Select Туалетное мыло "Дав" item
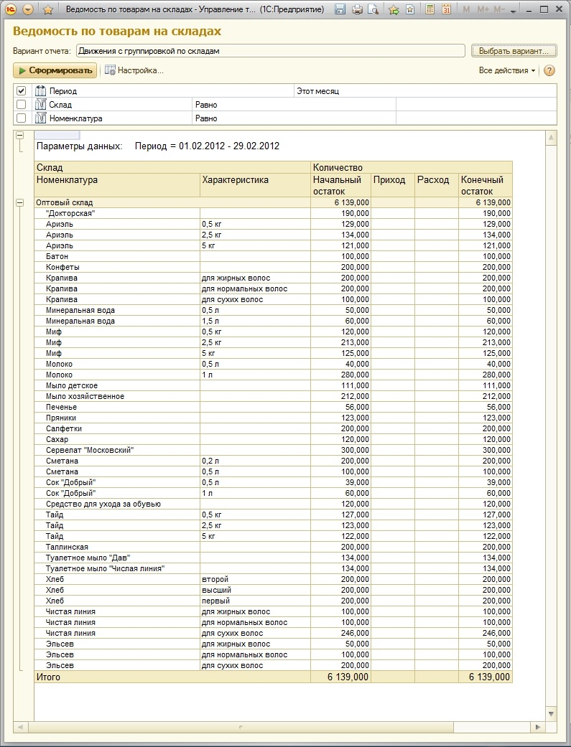Image resolution: width=571 pixels, height=747 pixels. click(x=88, y=558)
